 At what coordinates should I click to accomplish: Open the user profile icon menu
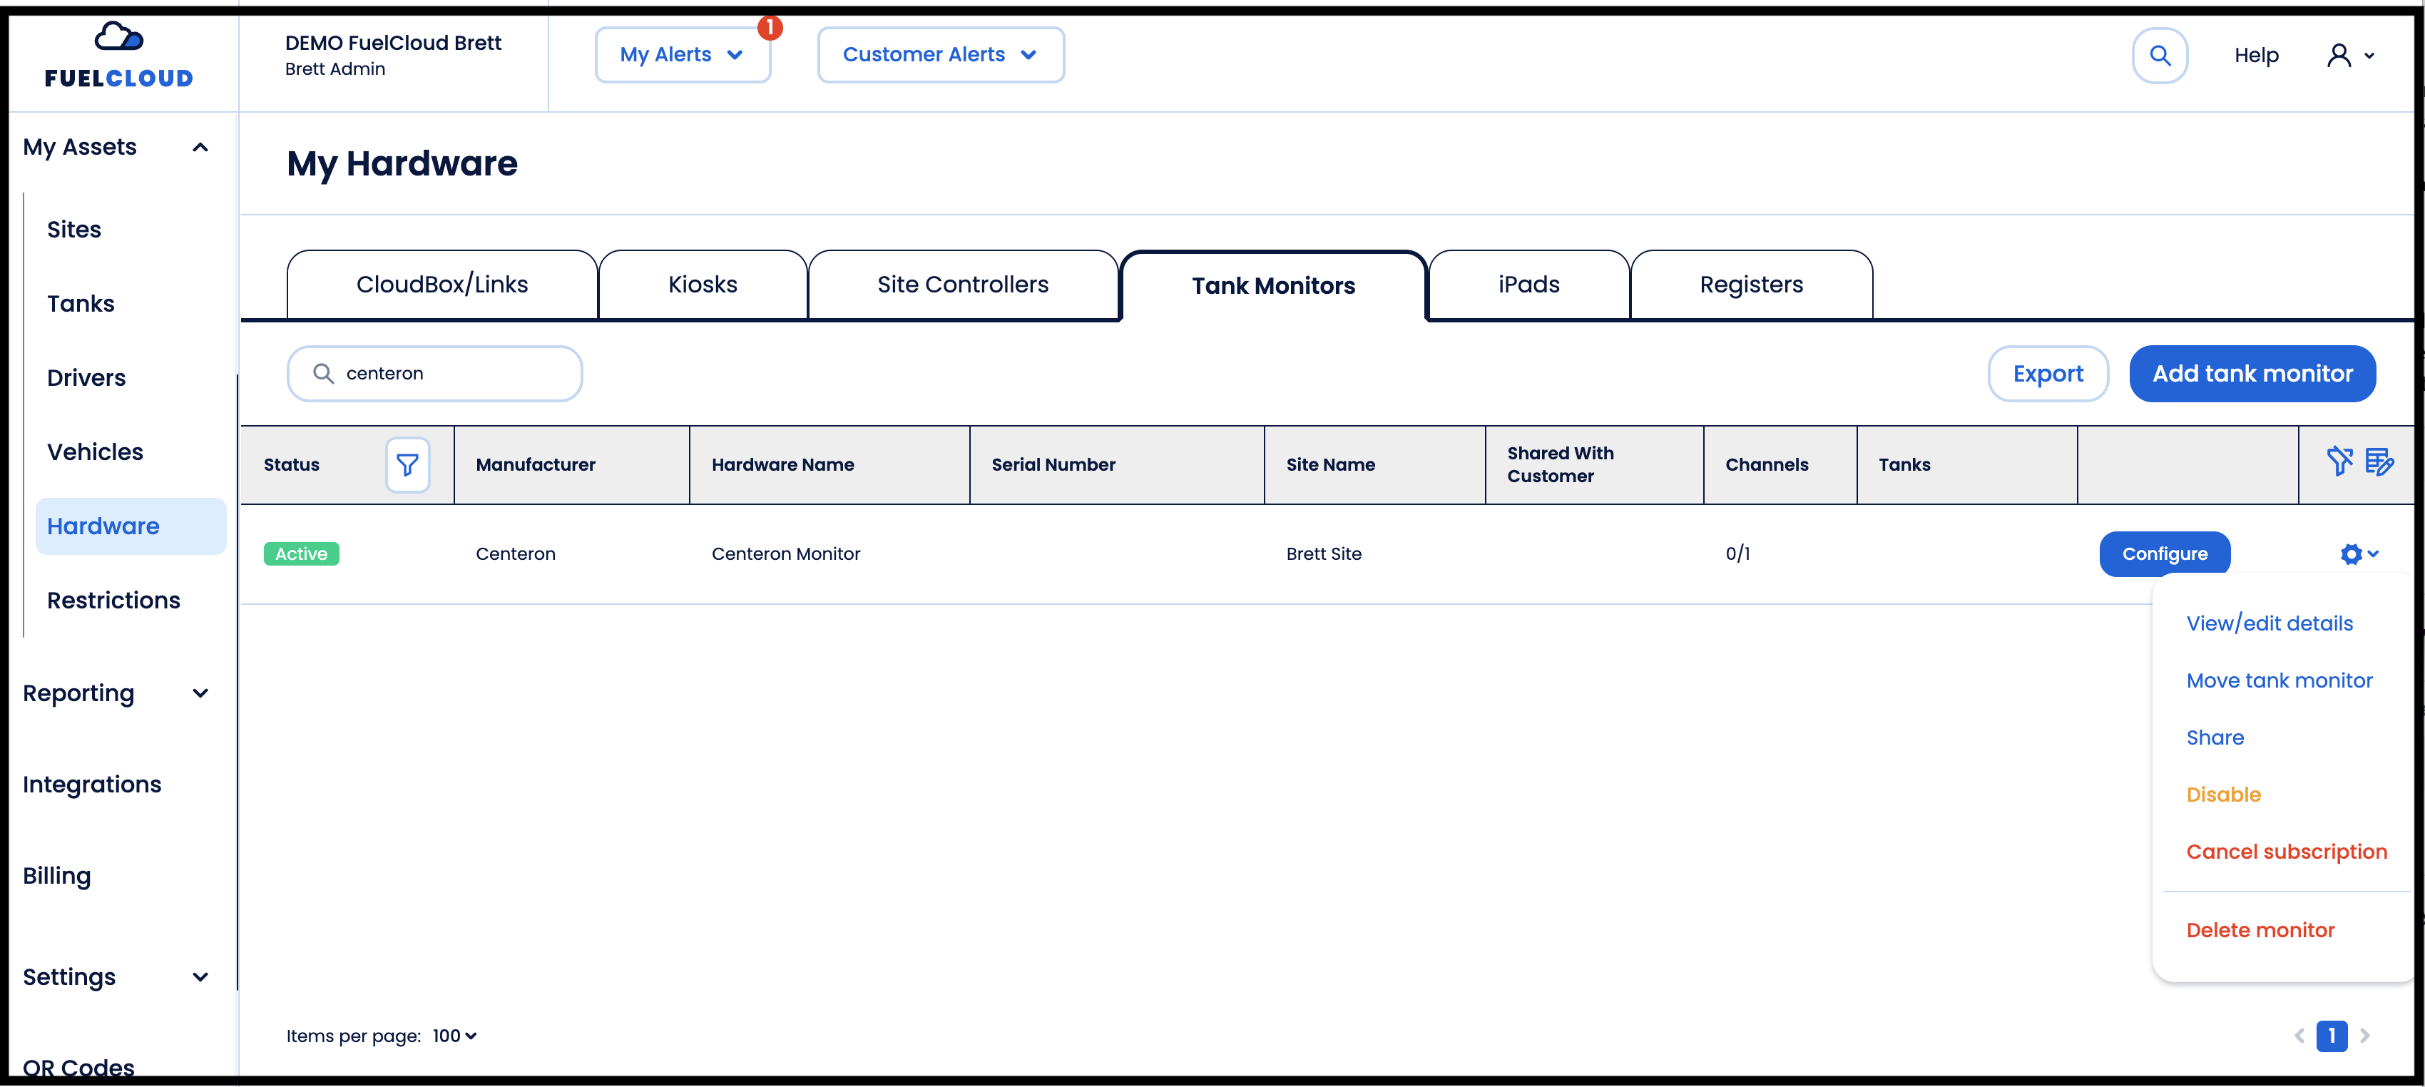2349,56
